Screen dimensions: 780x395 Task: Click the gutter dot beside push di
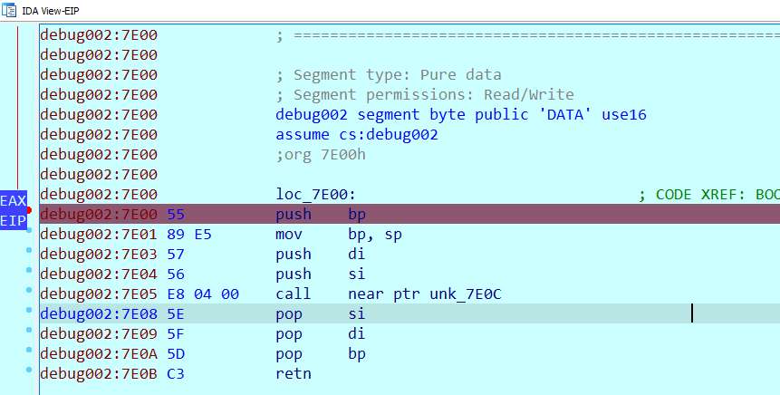pyautogui.click(x=30, y=252)
